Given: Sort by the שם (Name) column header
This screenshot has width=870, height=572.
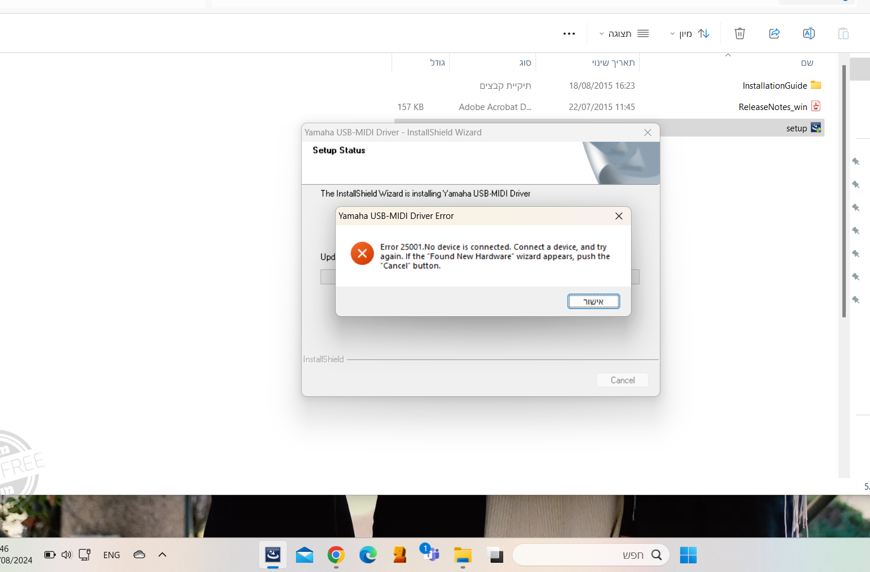Looking at the screenshot, I should click(807, 63).
